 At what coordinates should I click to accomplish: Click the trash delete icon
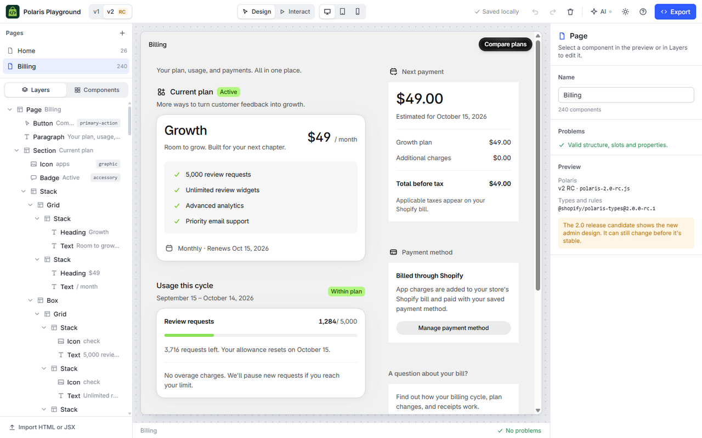(x=570, y=11)
